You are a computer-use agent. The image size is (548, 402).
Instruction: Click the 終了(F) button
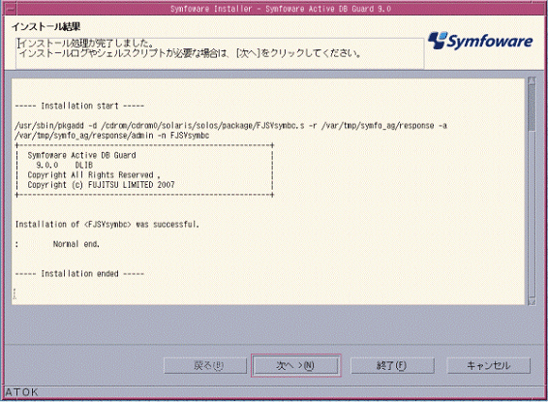click(392, 365)
